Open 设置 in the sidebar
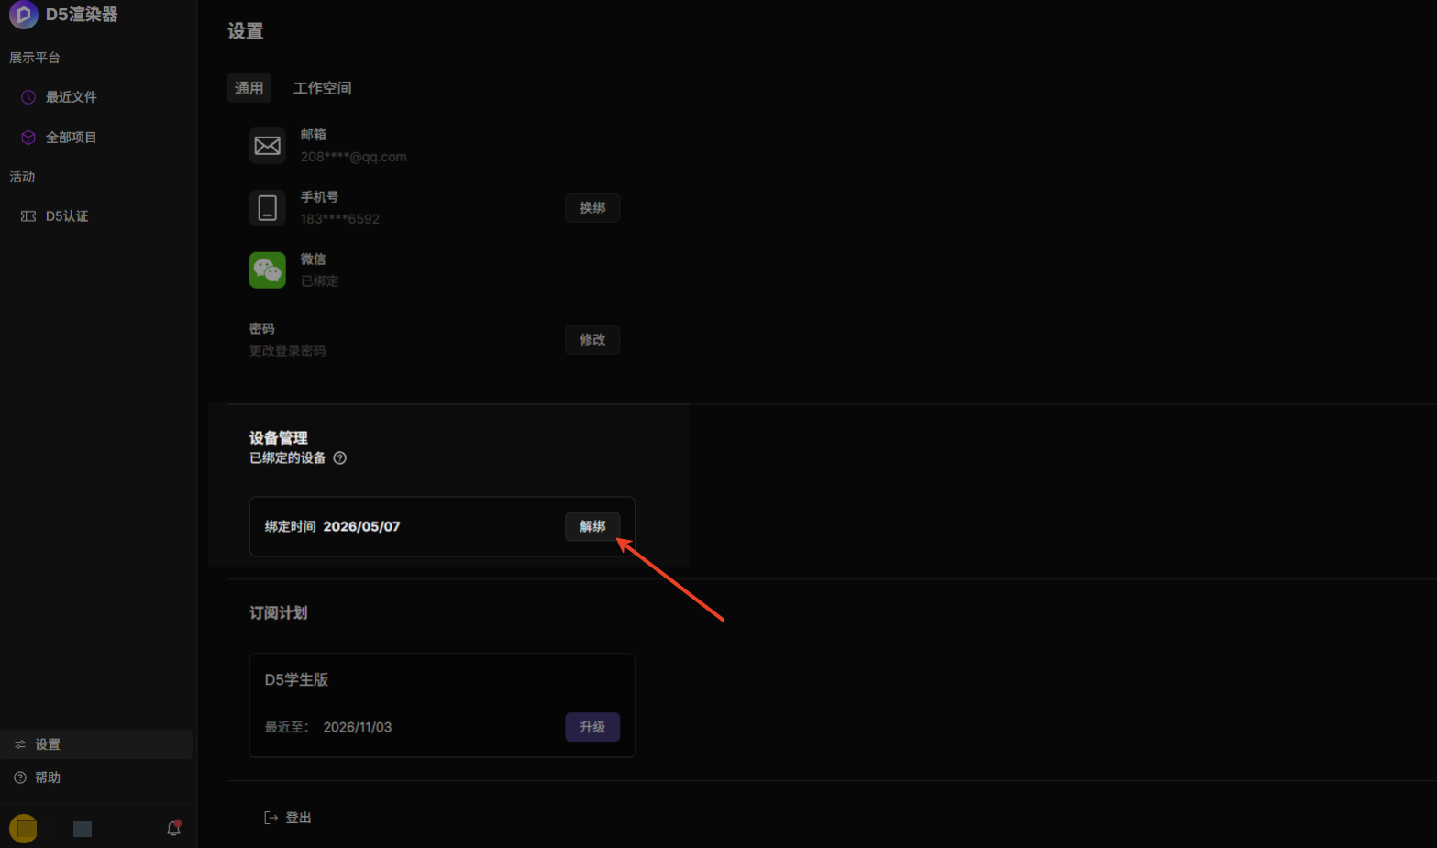The width and height of the screenshot is (1437, 848). [96, 744]
